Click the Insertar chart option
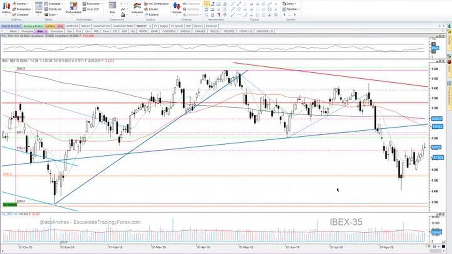This screenshot has height=254, width=452. [20, 4]
